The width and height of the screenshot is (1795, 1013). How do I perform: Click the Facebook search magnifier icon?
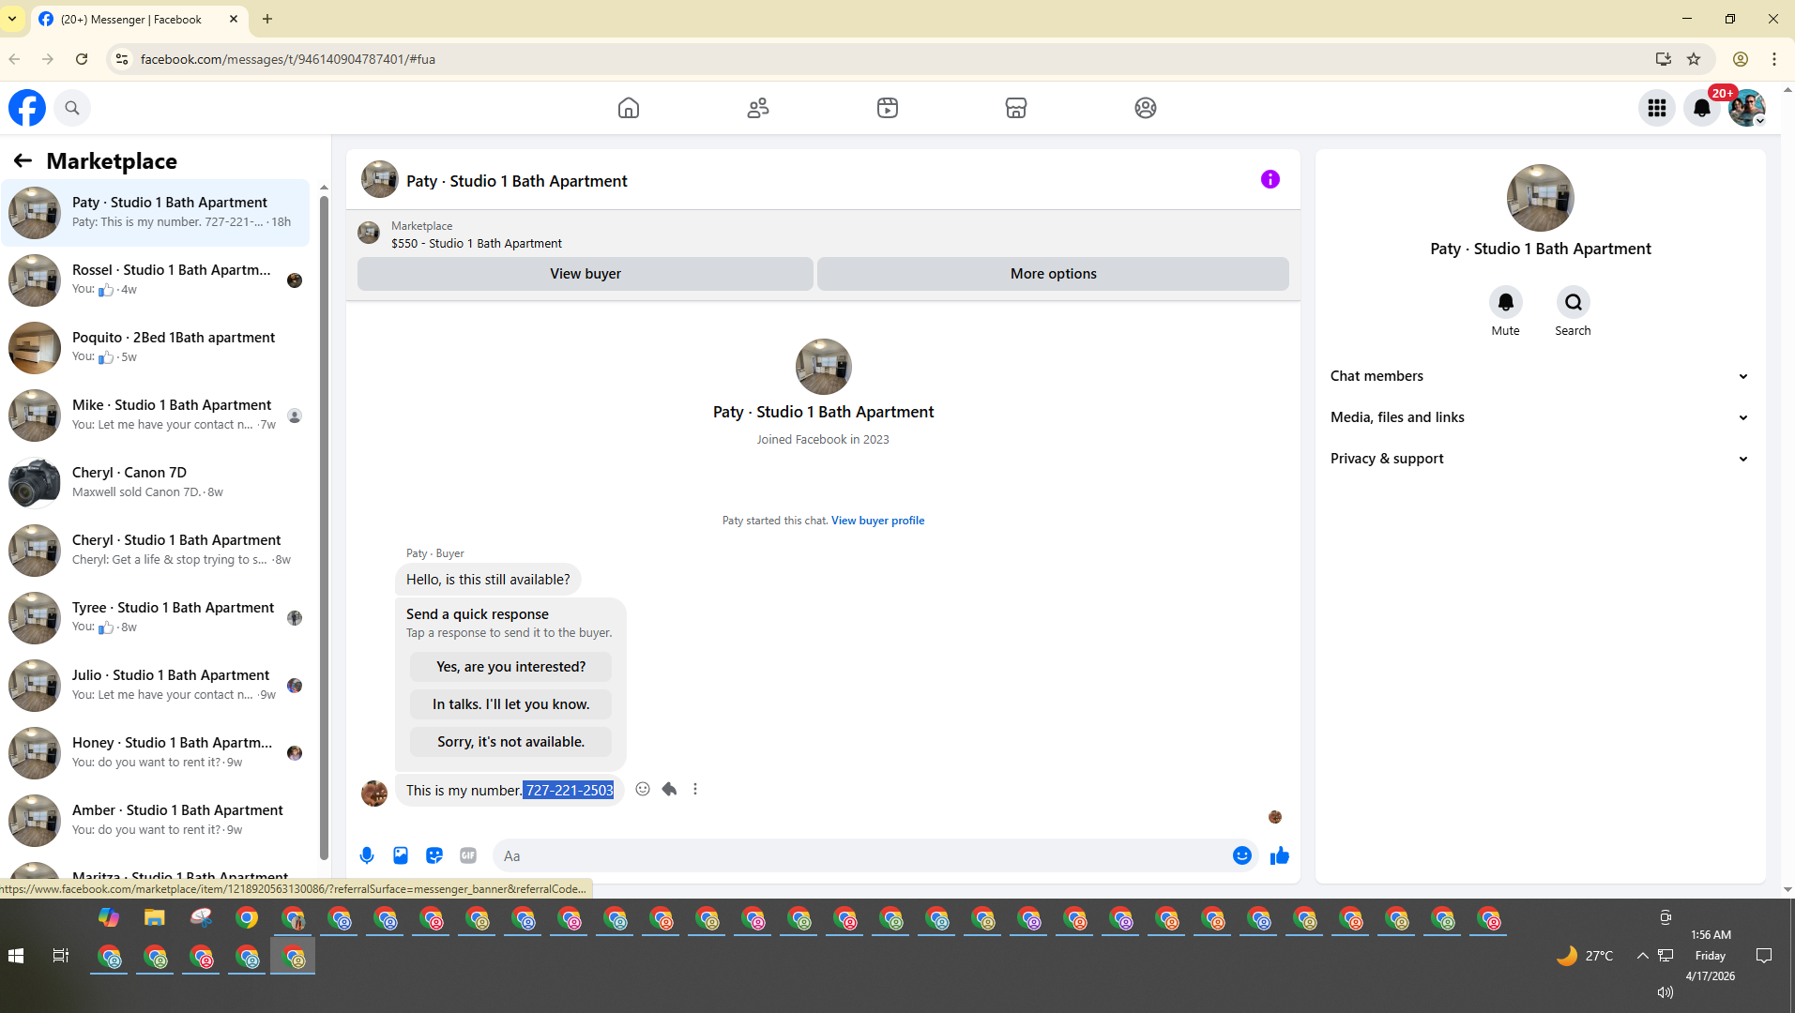pos(72,108)
